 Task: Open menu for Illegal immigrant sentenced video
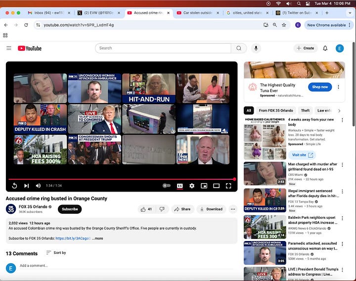[x=342, y=192]
